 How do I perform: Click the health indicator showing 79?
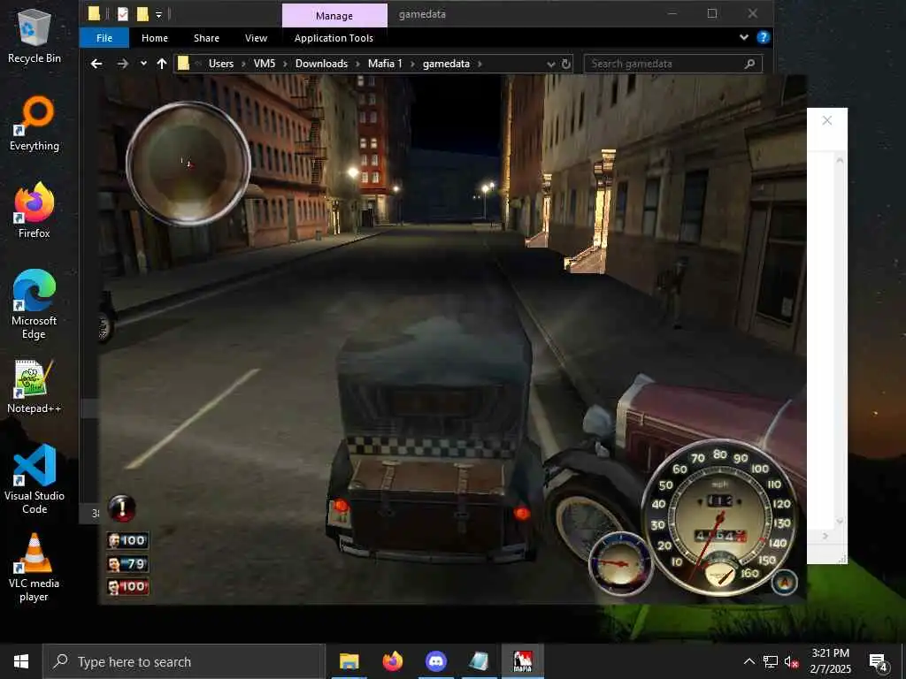(x=127, y=563)
